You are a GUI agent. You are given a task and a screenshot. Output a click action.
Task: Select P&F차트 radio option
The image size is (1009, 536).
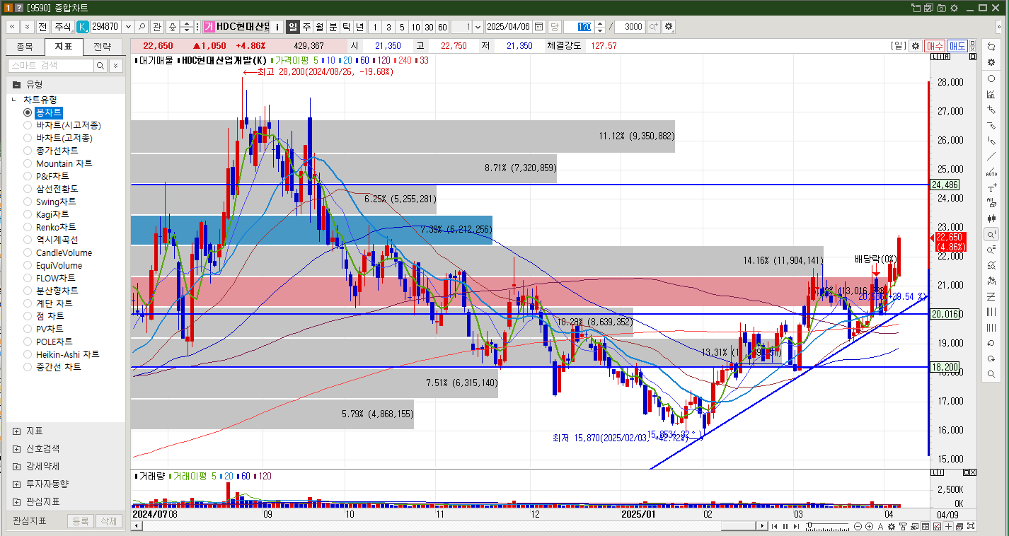(x=28, y=176)
